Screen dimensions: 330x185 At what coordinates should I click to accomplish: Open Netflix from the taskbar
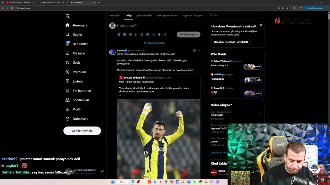(x=161, y=182)
